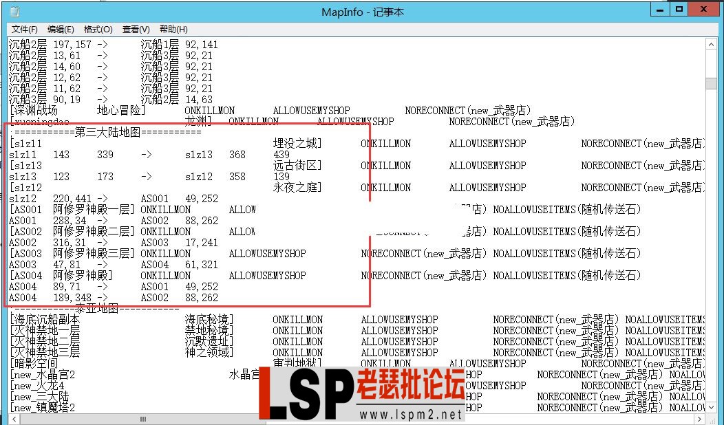Click the coordinates "189,348" after AS004
The height and width of the screenshot is (425, 724).
(x=72, y=298)
